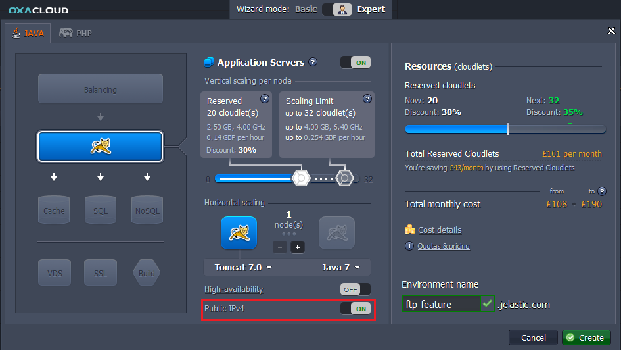
Task: Click the reserved cloudlets resource bar
Action: (505, 129)
